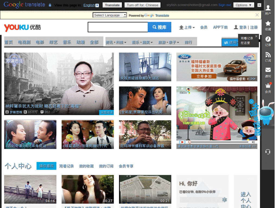This screenshot has height=208, width=278.
Task: Select the 我的收藏 tab
Action: pos(86,166)
